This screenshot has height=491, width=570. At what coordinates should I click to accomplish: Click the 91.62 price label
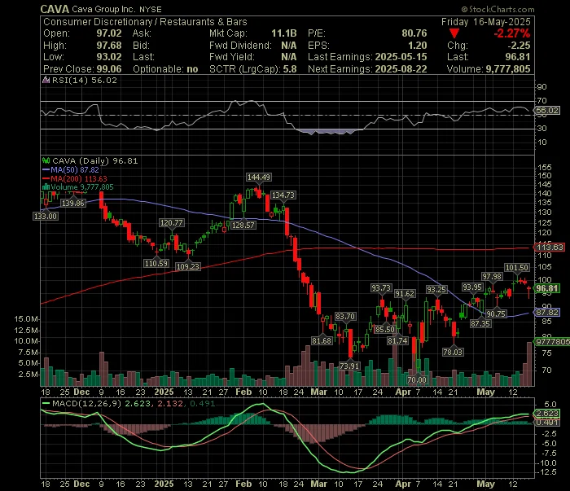point(405,294)
